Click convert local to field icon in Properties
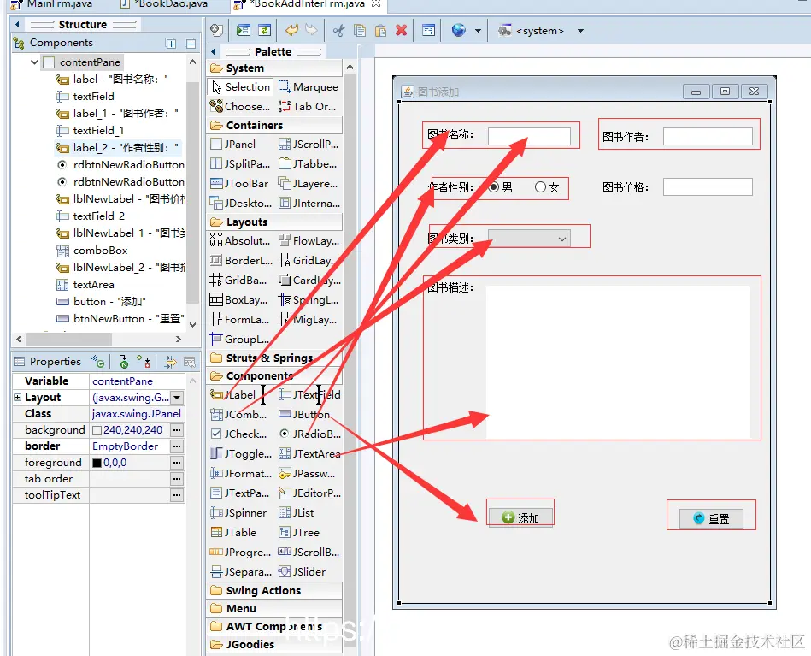This screenshot has height=656, width=811. tap(143, 362)
